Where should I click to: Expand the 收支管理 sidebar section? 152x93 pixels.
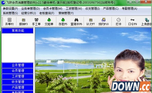17,82
